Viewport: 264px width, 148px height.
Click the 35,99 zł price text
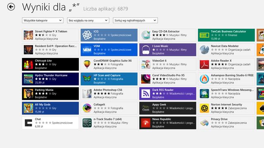40,83
